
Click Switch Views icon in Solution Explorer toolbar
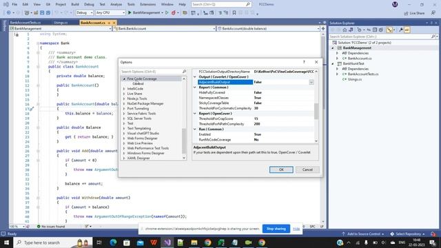click(x=351, y=30)
